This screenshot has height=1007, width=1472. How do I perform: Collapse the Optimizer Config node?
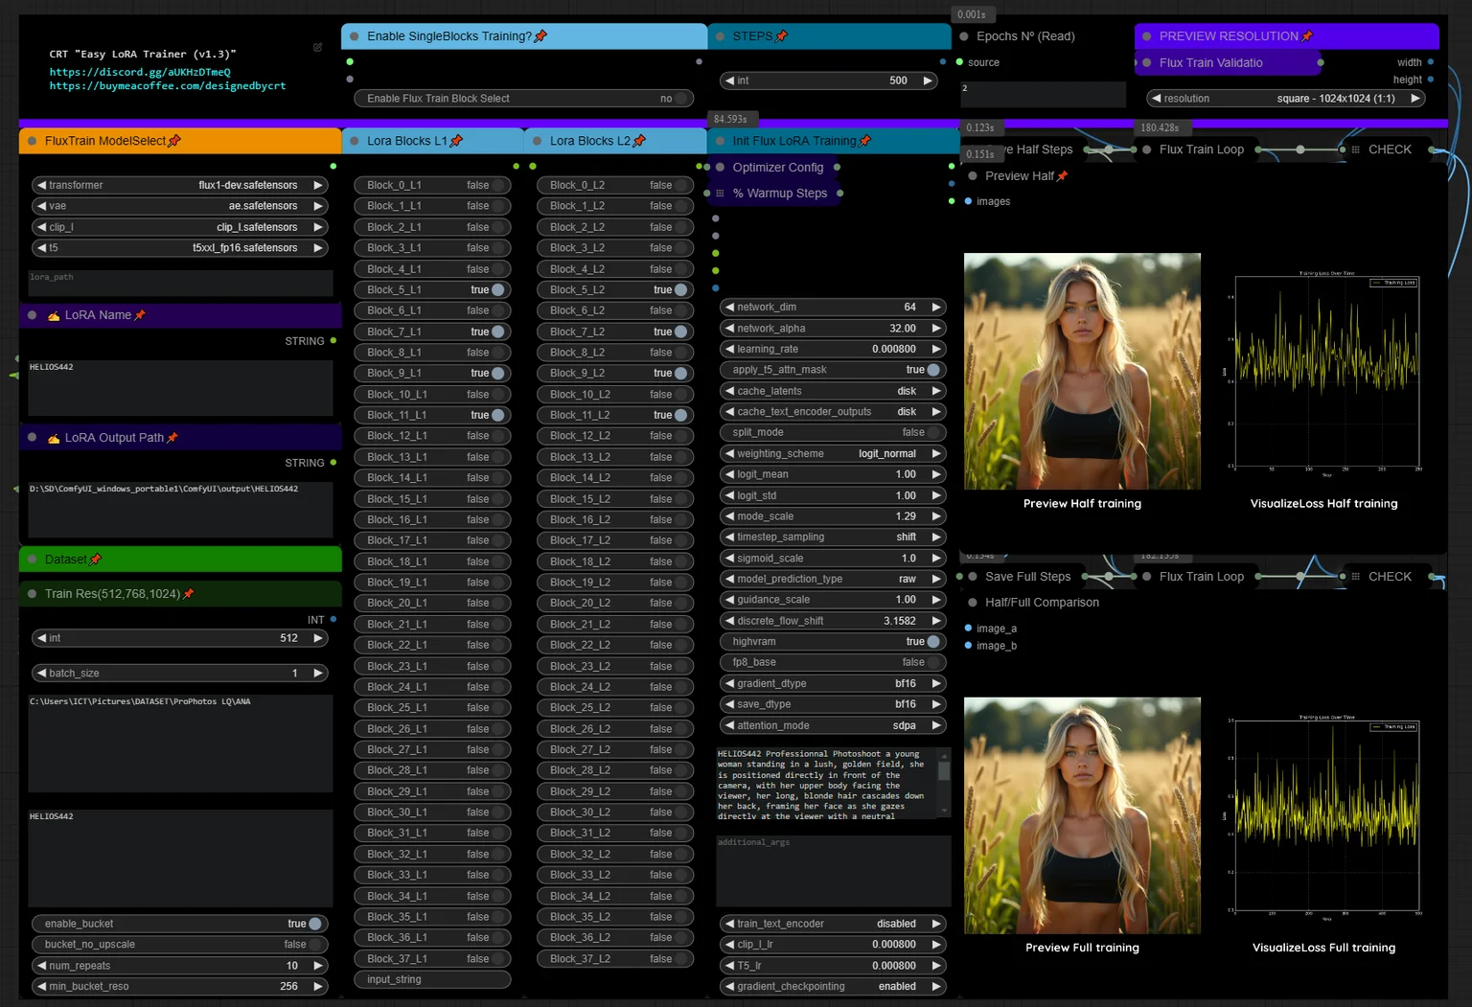pyautogui.click(x=720, y=168)
